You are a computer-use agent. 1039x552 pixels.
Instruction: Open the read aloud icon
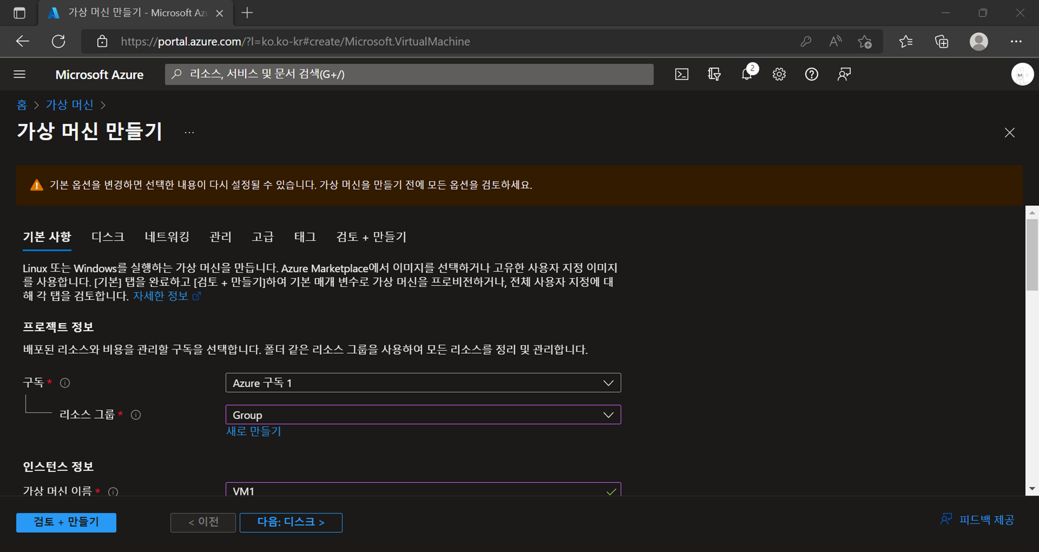click(x=835, y=42)
